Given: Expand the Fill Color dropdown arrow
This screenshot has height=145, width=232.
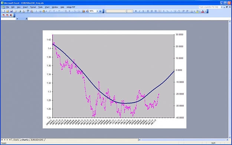Looking at the screenshot, I should (200, 11).
